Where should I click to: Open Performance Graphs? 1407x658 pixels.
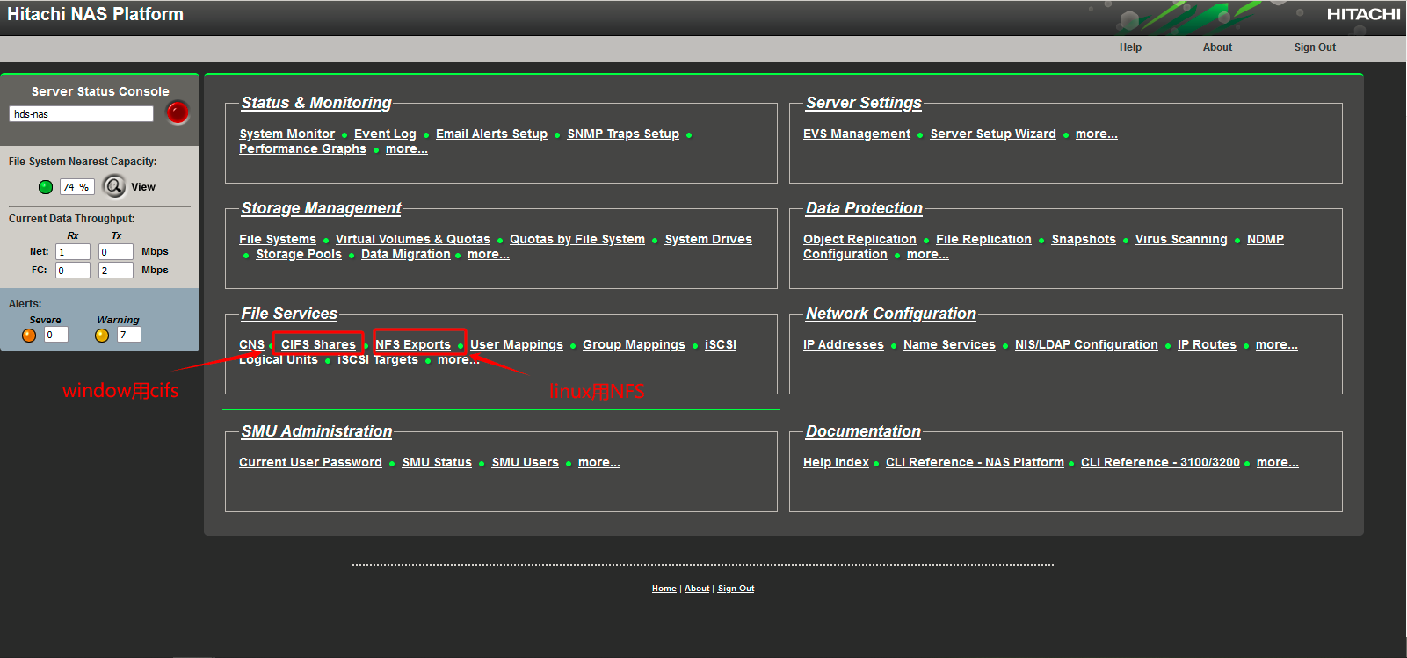coord(302,148)
